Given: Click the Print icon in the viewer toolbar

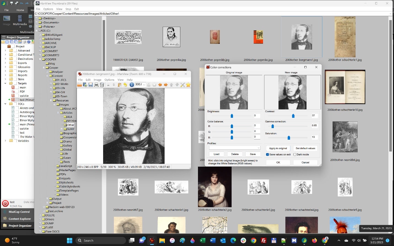Looking at the screenshot, I should pyautogui.click(x=96, y=85).
